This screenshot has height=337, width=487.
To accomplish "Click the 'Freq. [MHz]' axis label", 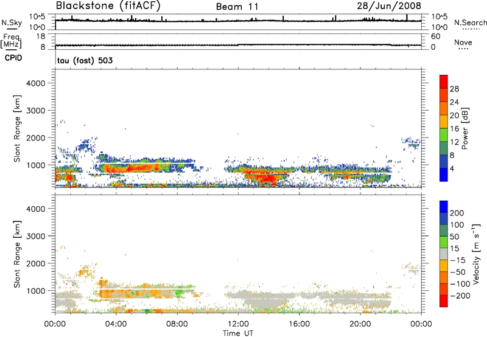I will (12, 41).
